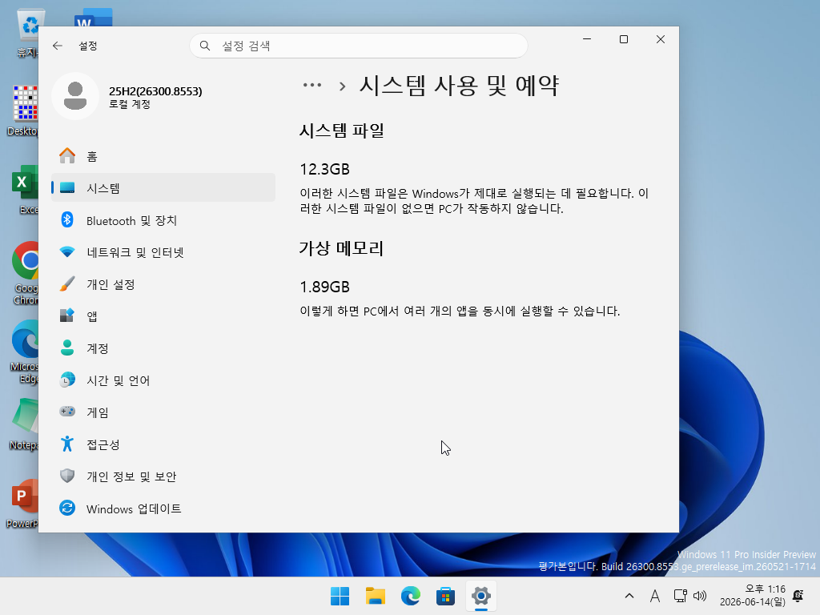Click the 앱 icon in the sidebar

pyautogui.click(x=67, y=316)
